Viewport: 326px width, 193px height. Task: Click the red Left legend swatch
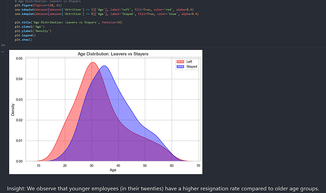180,62
